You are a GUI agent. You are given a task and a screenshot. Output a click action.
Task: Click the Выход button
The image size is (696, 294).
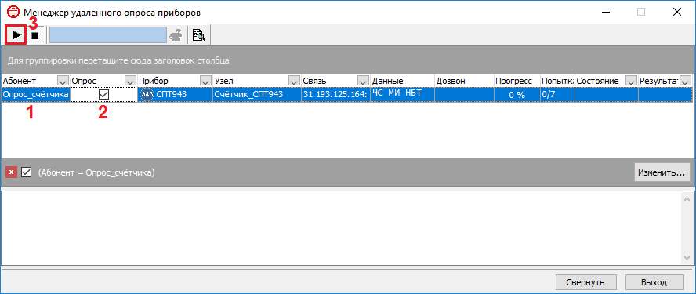(654, 282)
